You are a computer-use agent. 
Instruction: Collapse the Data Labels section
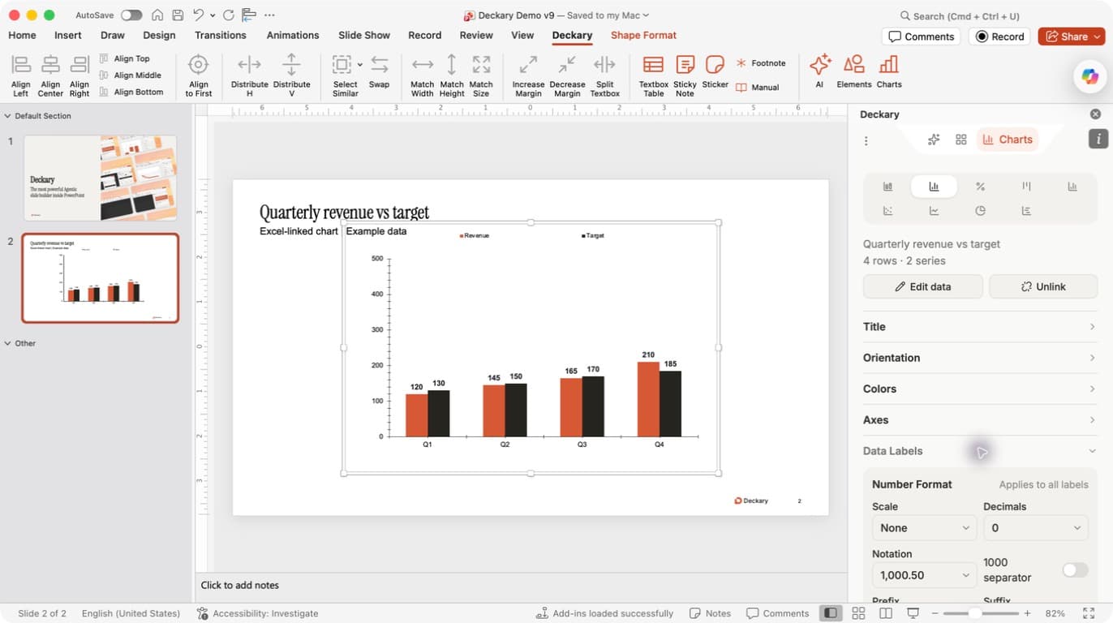tap(980, 451)
